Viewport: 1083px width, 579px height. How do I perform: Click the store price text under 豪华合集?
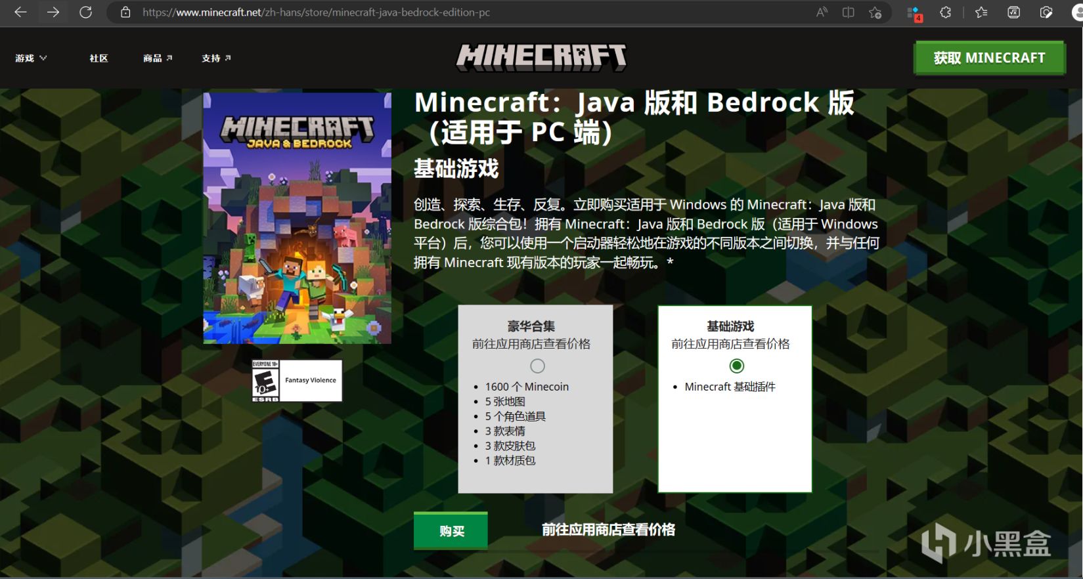(531, 344)
